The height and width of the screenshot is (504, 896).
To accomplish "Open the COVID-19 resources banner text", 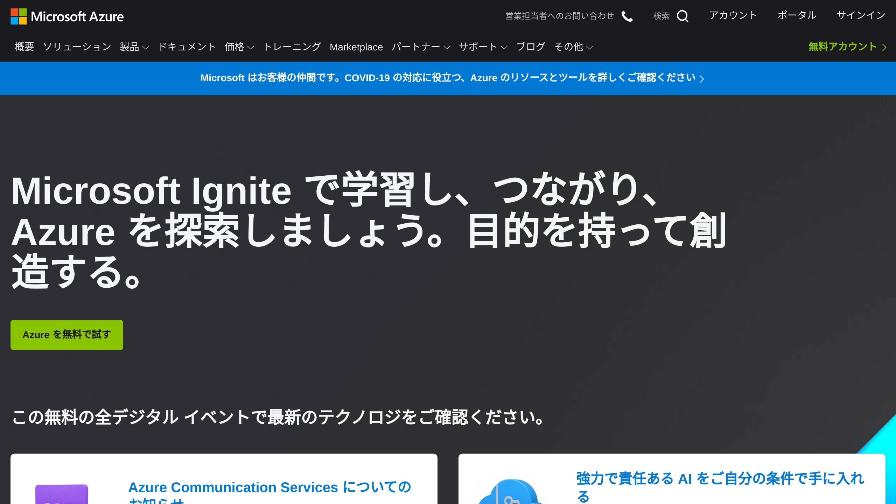I will coord(448,78).
